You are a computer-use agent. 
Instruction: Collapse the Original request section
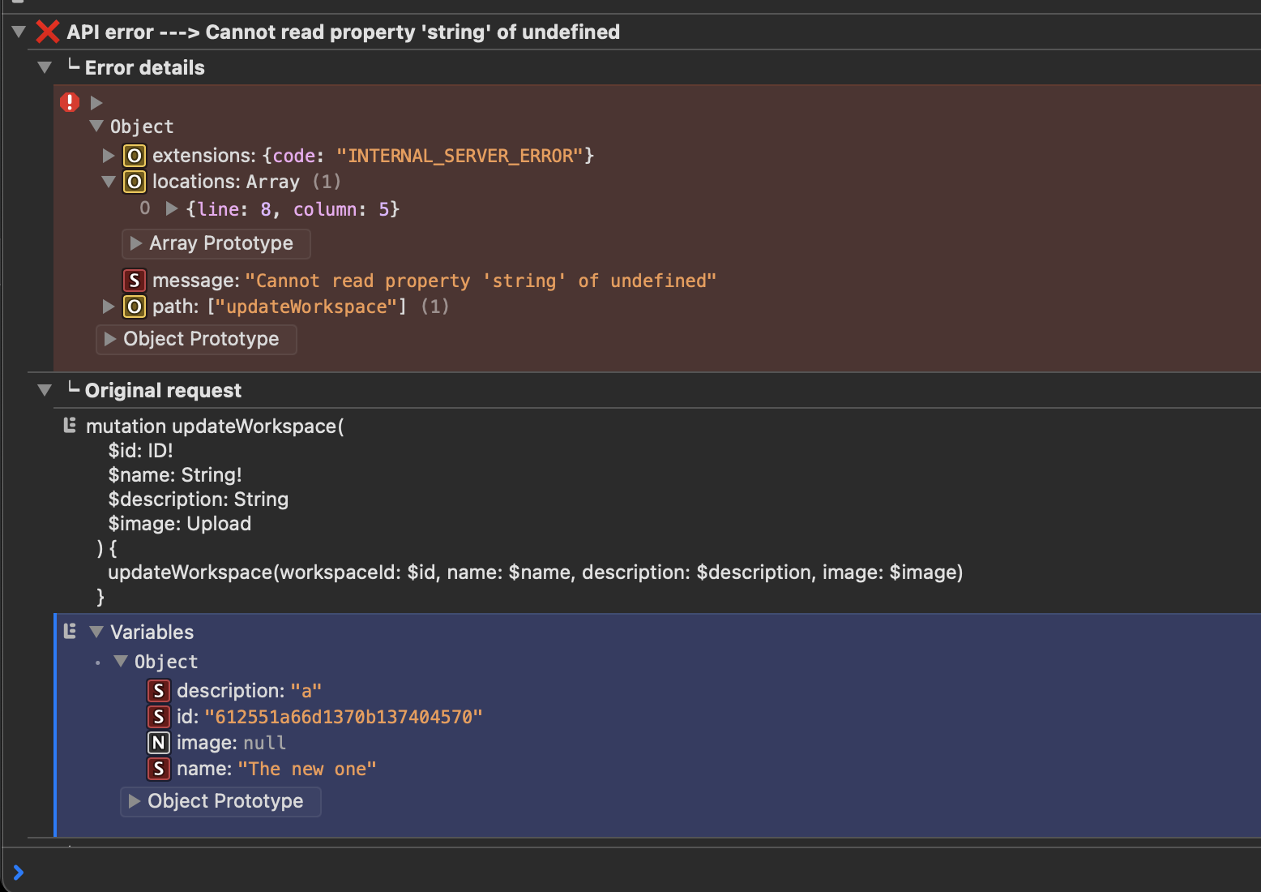pyautogui.click(x=45, y=390)
